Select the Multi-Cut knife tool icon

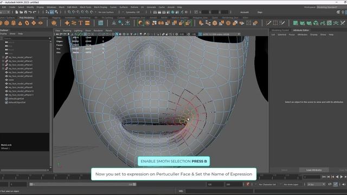[268, 23]
